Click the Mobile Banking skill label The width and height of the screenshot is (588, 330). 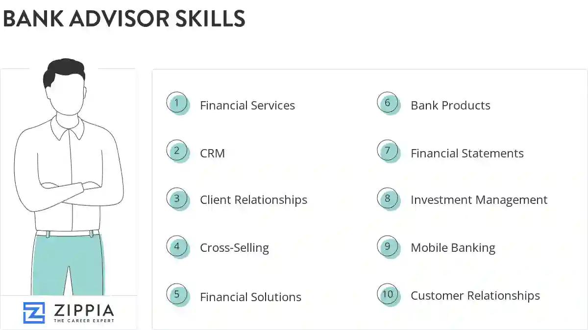pos(453,248)
